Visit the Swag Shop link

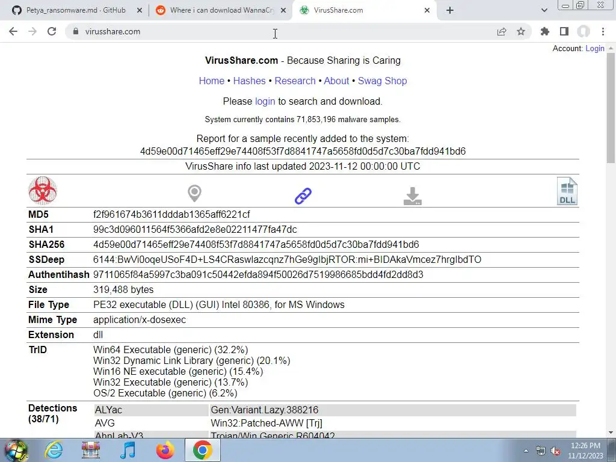pyautogui.click(x=382, y=81)
